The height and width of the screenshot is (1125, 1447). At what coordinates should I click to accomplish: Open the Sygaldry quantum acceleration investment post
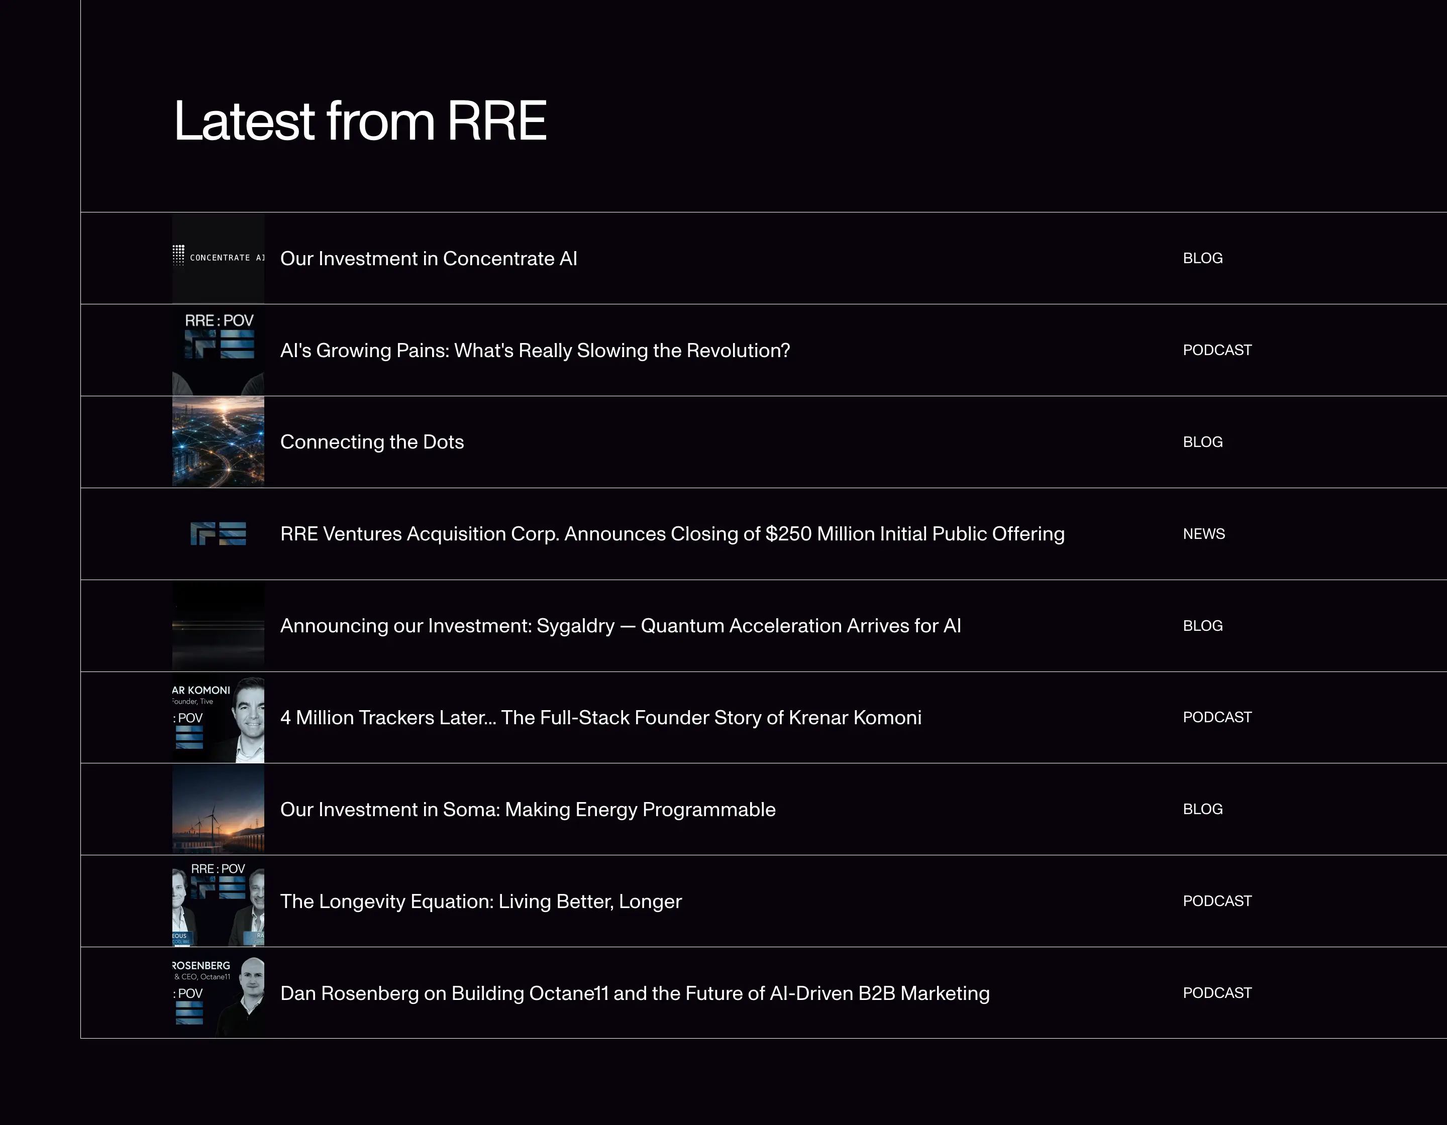620,626
